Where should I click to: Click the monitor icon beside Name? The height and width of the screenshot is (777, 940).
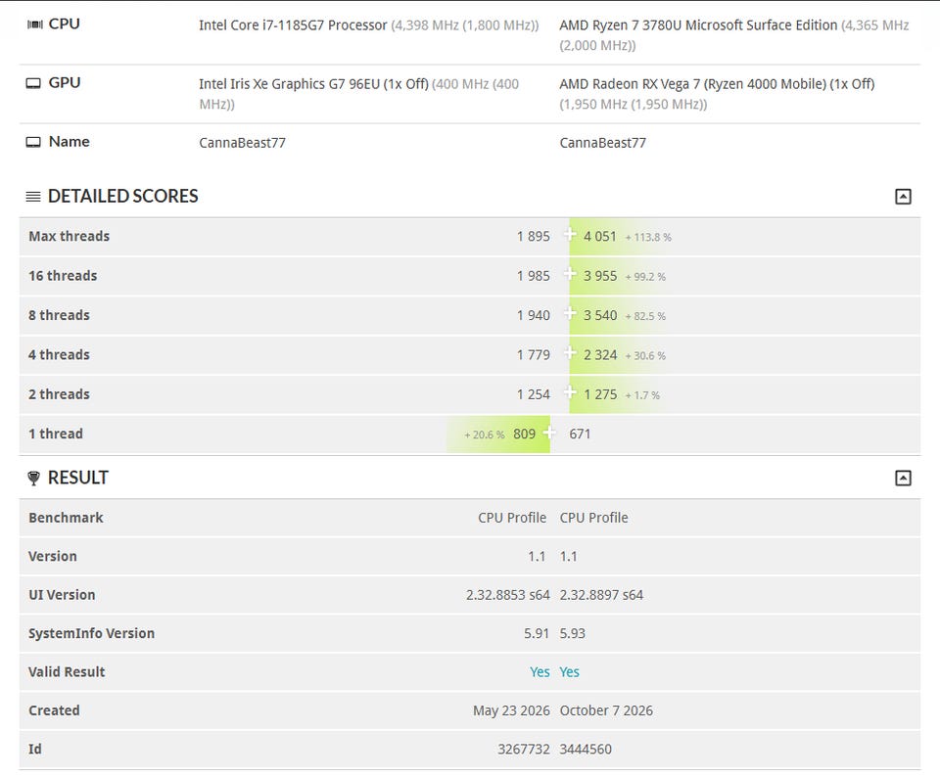[33, 142]
